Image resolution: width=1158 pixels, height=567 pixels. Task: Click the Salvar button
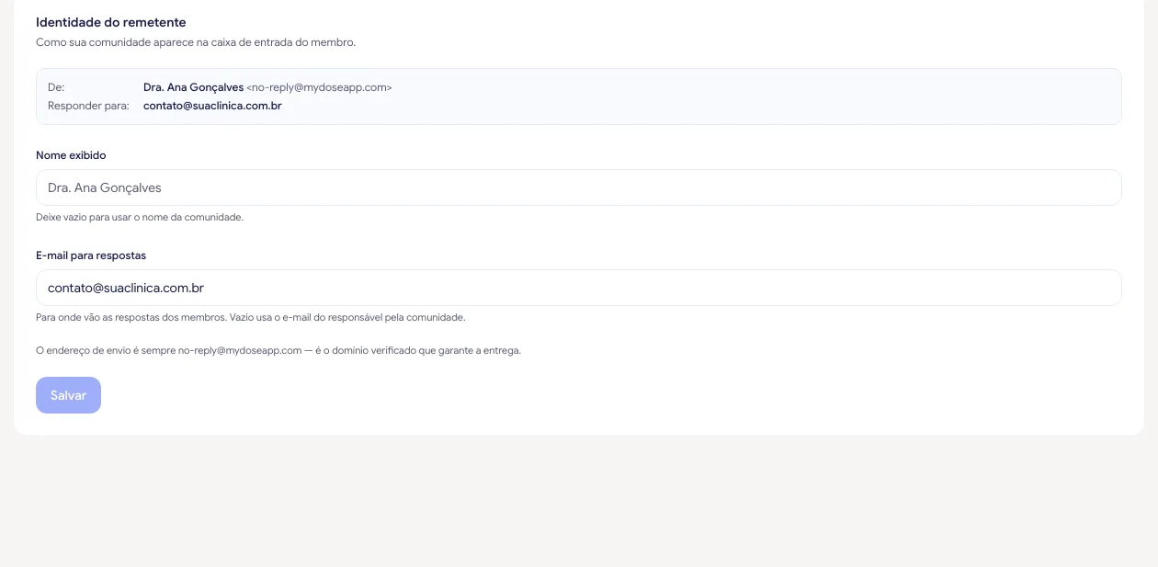pyautogui.click(x=68, y=395)
